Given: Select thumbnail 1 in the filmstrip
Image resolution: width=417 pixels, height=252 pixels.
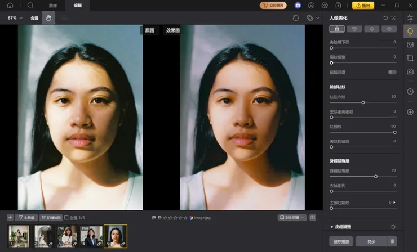Looking at the screenshot, I should click(x=19, y=236).
